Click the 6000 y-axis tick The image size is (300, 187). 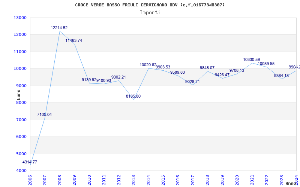pos(21,137)
